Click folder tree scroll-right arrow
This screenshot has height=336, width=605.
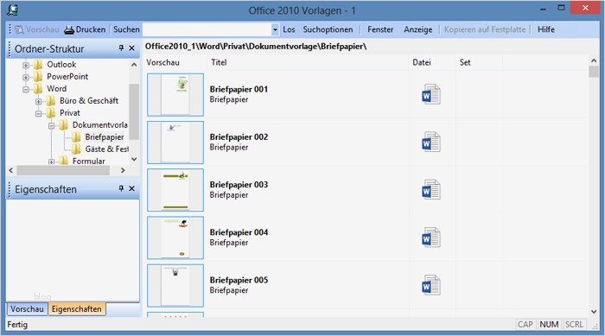pyautogui.click(x=123, y=170)
